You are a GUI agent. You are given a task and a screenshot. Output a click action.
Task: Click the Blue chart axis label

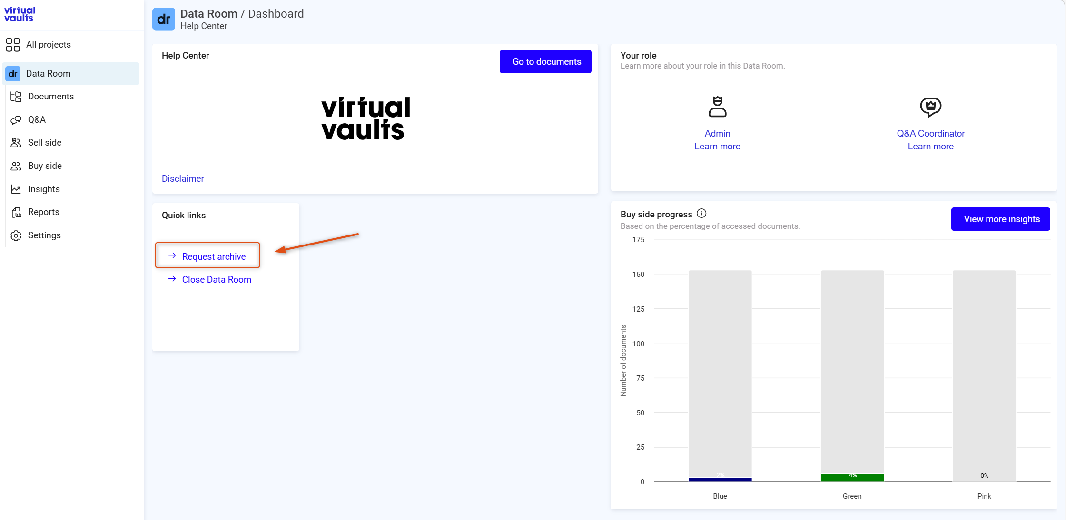[720, 496]
